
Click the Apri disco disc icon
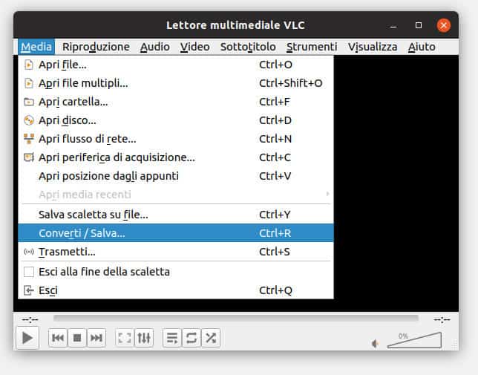(29, 120)
